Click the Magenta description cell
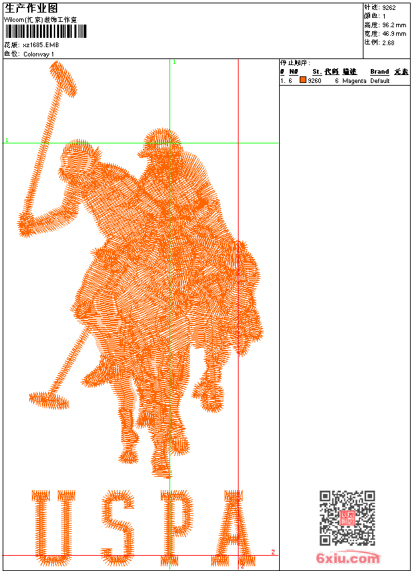 354,81
